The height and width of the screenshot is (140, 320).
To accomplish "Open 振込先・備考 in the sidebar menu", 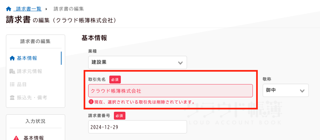I will tap(32, 98).
